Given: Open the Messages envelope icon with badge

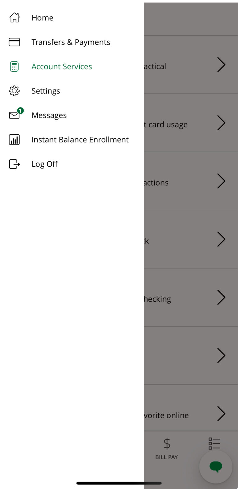Looking at the screenshot, I should point(15,115).
